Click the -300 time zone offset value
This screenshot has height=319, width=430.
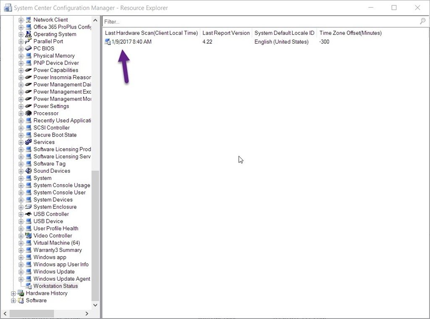[324, 42]
